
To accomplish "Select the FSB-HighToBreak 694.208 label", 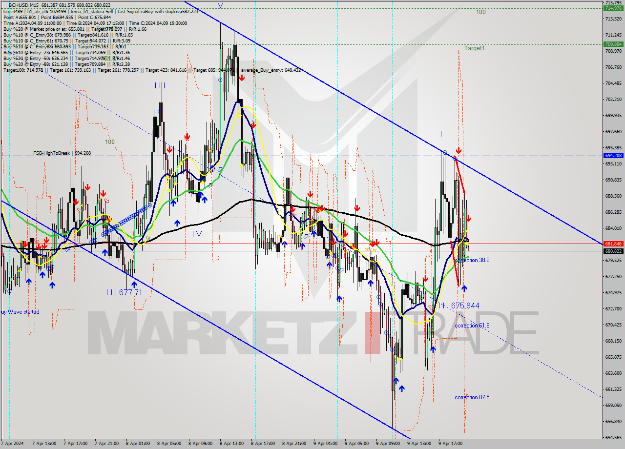I will click(x=62, y=153).
